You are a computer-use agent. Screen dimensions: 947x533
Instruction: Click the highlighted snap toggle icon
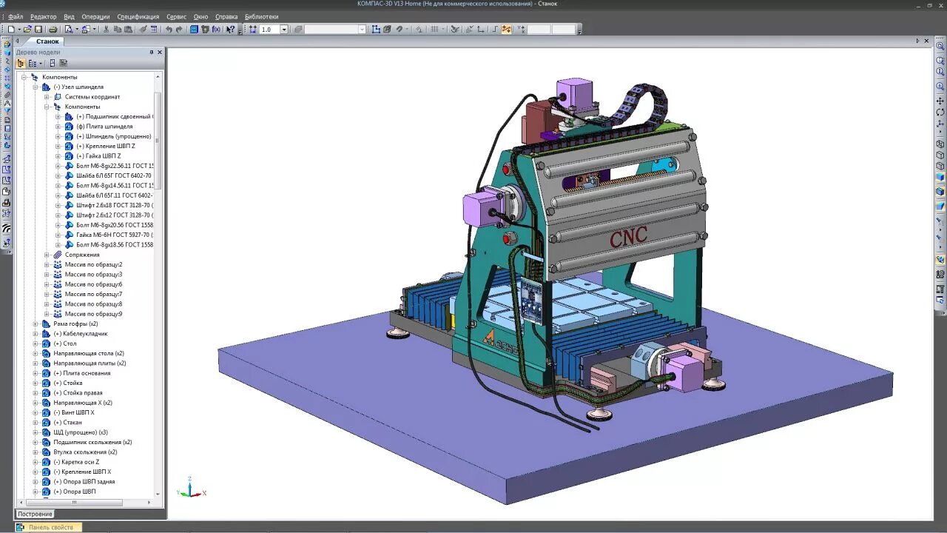coord(507,30)
